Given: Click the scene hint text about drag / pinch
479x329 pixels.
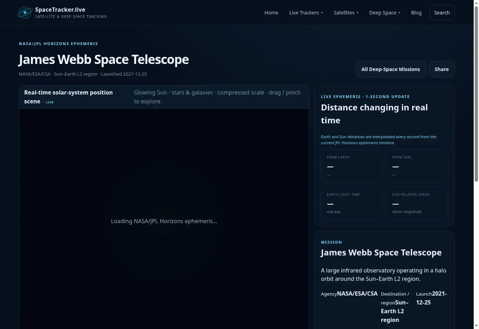Looking at the screenshot, I should (217, 97).
